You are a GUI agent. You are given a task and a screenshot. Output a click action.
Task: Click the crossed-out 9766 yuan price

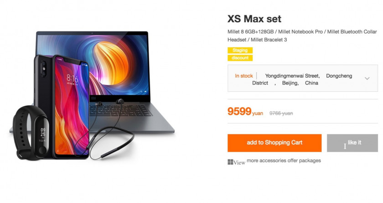(x=281, y=113)
